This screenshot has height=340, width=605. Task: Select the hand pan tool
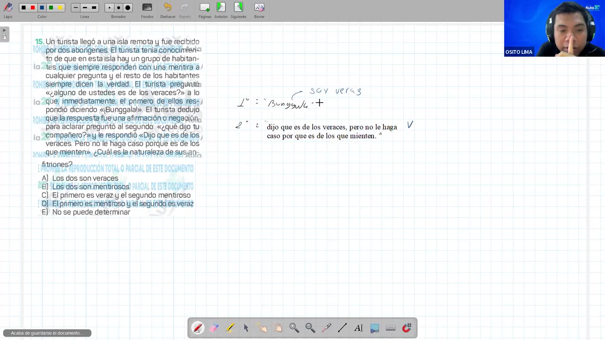[278, 328]
